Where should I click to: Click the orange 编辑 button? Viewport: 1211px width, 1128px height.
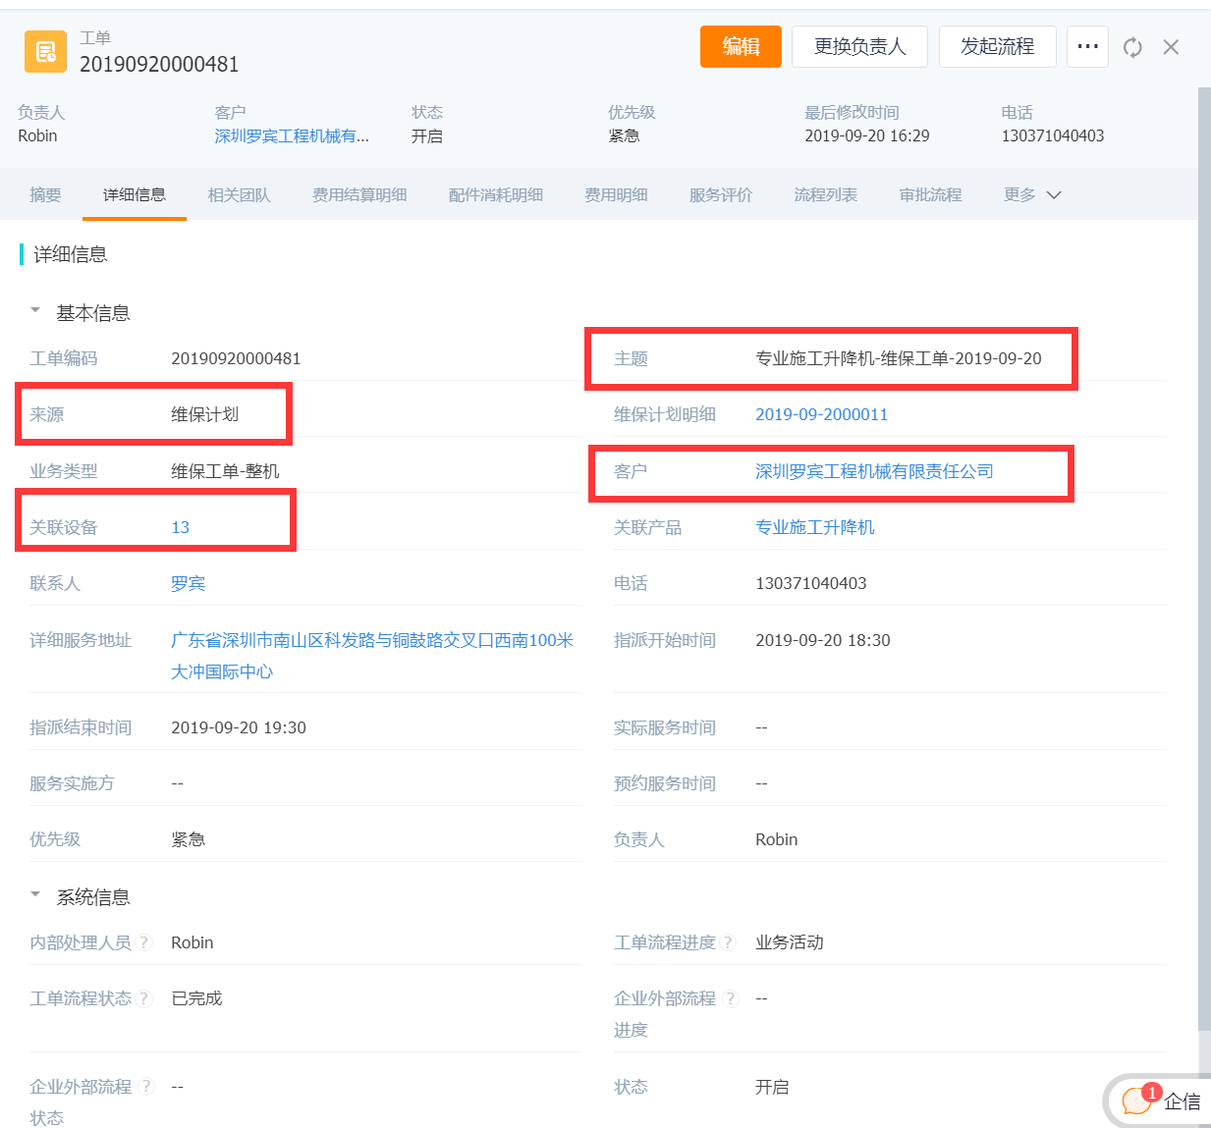click(x=741, y=46)
